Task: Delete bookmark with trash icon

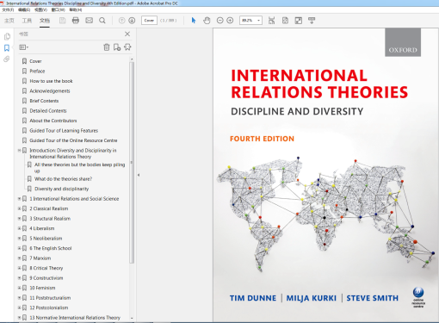Action: pyautogui.click(x=107, y=47)
